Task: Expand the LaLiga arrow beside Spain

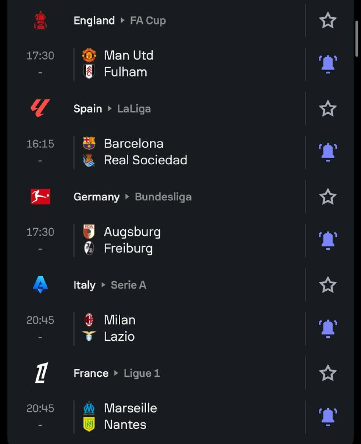Action: [109, 108]
